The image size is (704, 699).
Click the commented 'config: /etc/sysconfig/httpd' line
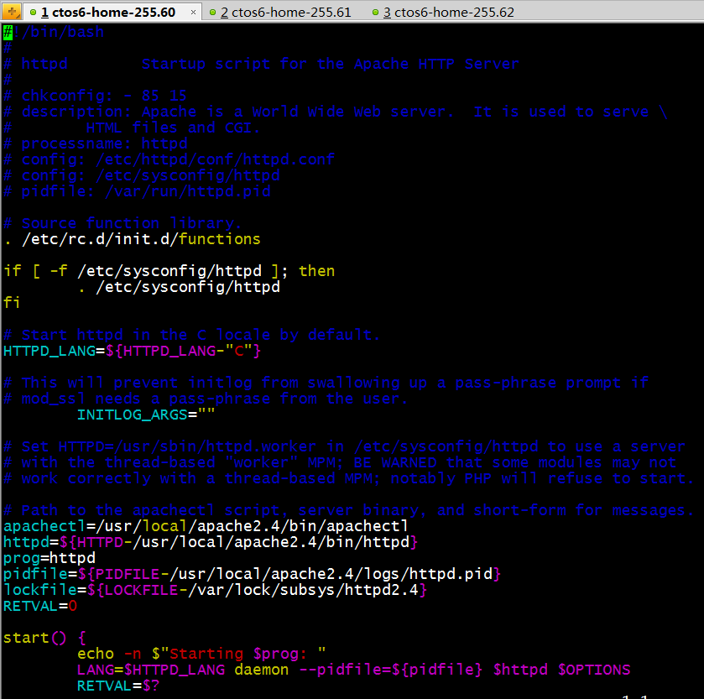(142, 175)
